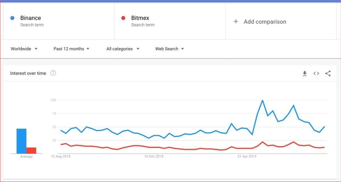Edit the Bitmex search term
This screenshot has width=341, height=182.
(140, 18)
